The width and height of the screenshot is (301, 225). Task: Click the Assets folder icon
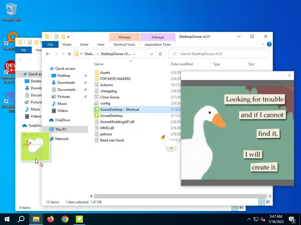[x=97, y=73]
